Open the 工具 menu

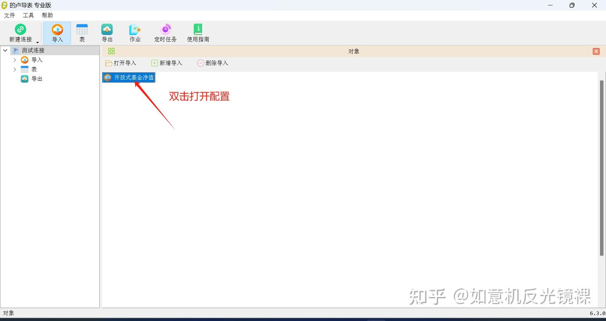(x=28, y=15)
